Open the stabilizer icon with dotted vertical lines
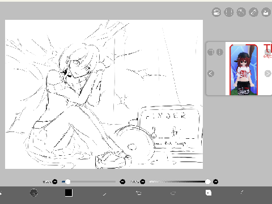The image size is (272, 204). (229, 12)
